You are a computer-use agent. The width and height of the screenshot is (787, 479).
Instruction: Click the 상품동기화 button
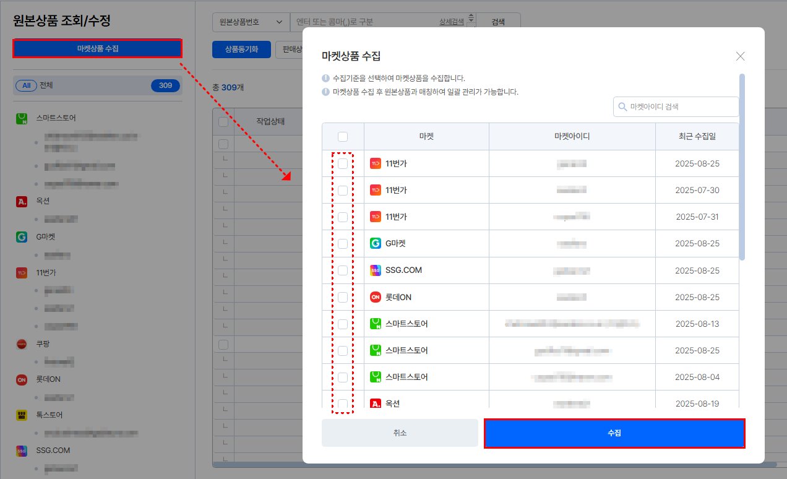coord(241,50)
